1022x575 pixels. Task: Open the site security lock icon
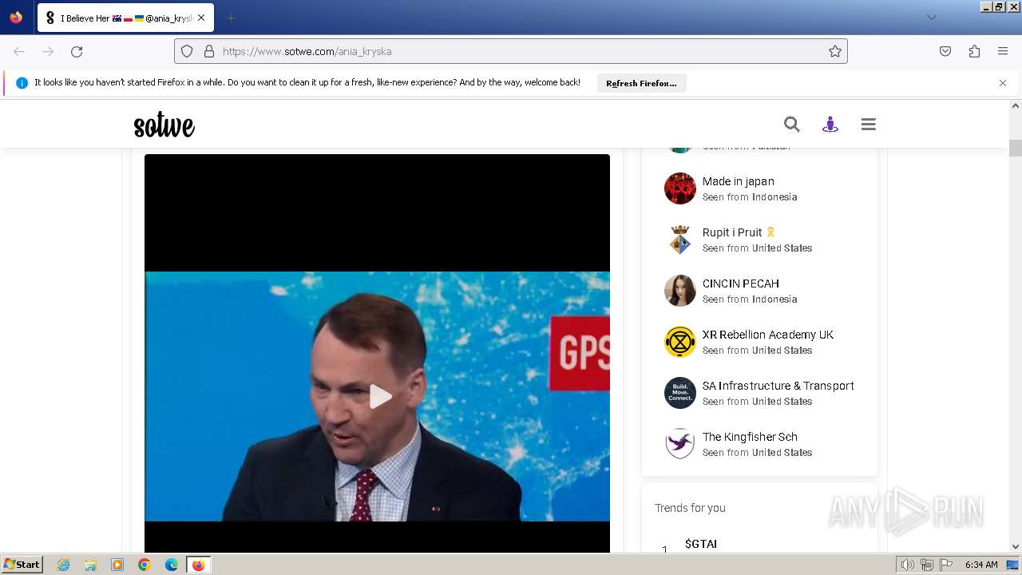click(209, 51)
